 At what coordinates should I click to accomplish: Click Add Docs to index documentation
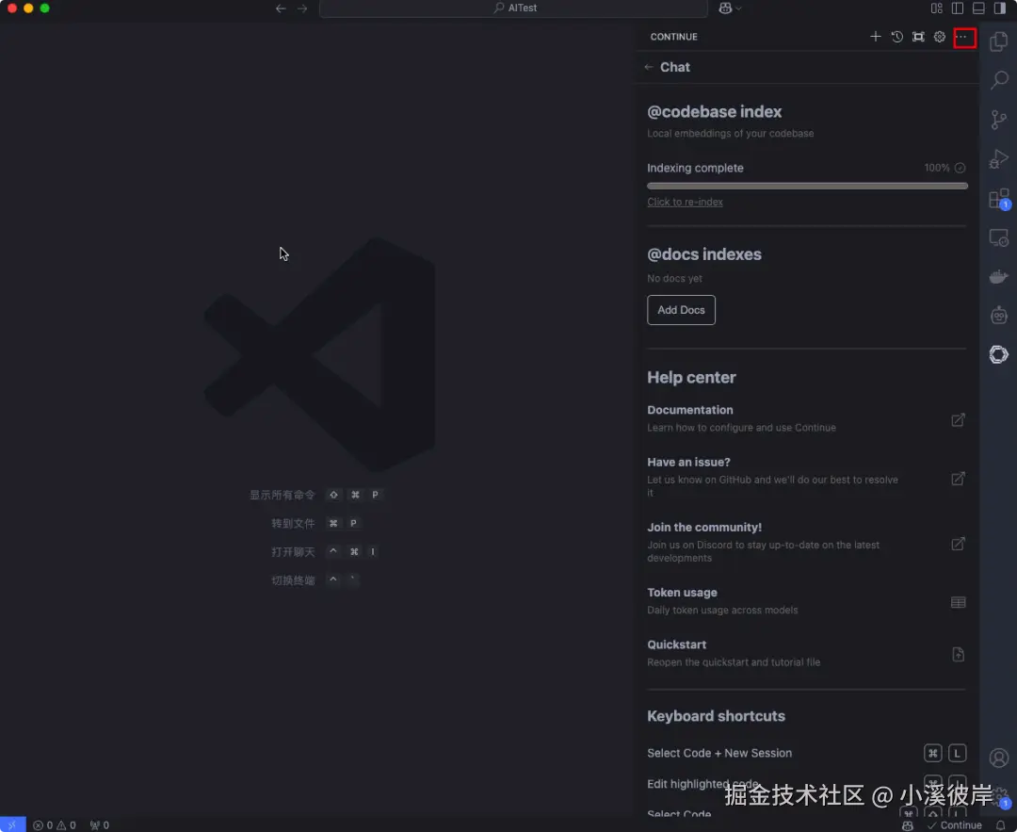(x=681, y=309)
